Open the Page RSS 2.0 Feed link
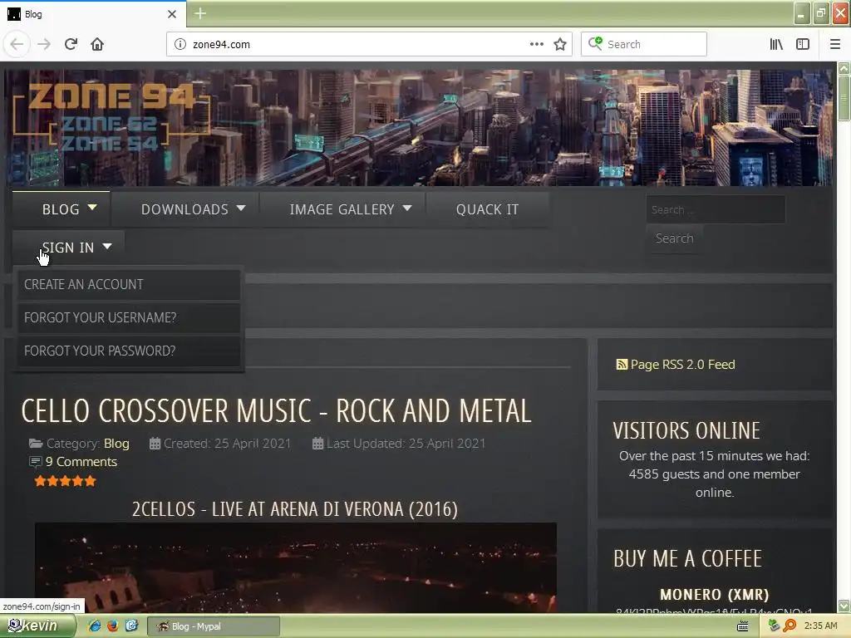This screenshot has width=851, height=638. coord(683,365)
